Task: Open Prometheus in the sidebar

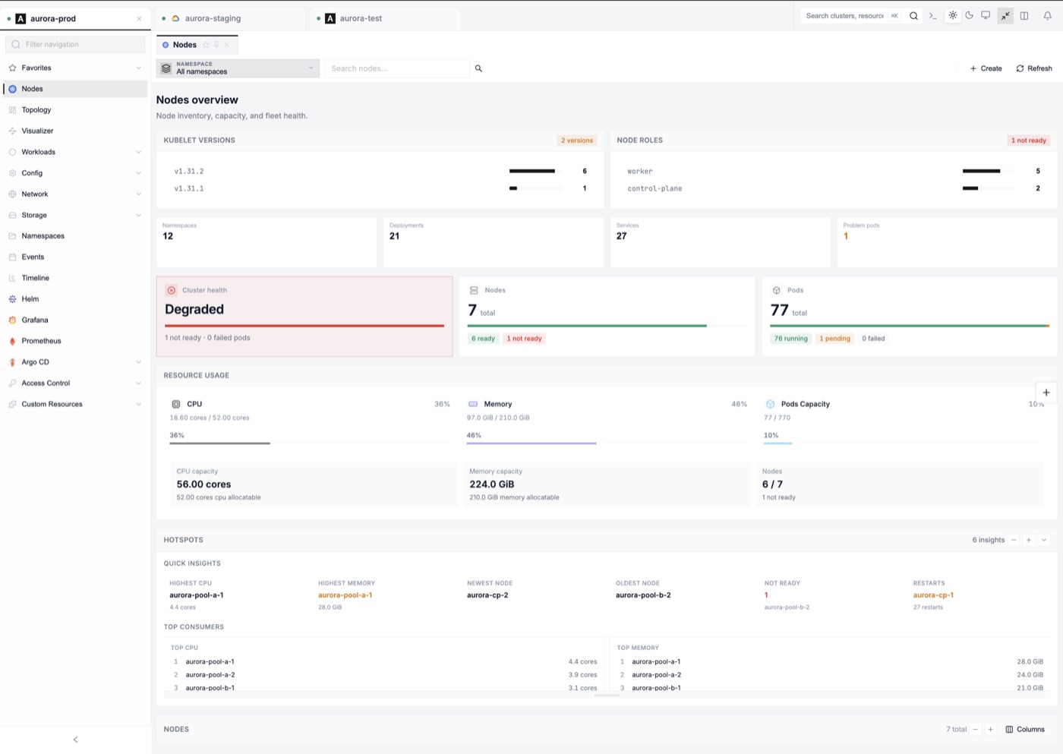Action: [74, 341]
